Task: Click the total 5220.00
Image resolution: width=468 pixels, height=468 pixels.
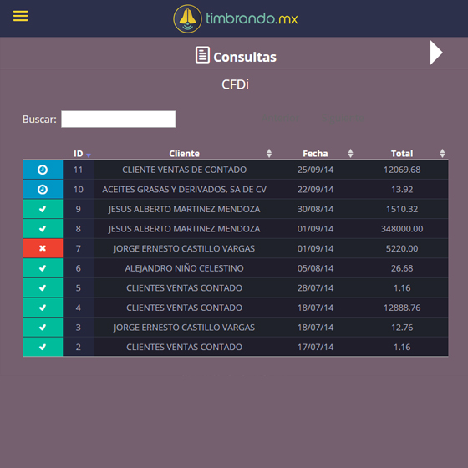Action: click(402, 249)
